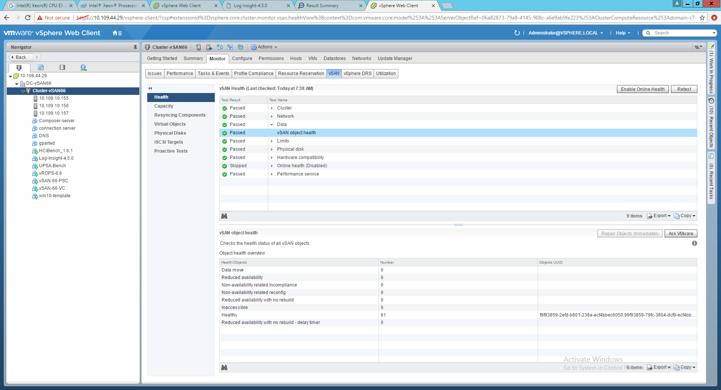
Task: Toggle the Navigator pin
Action: (135, 47)
